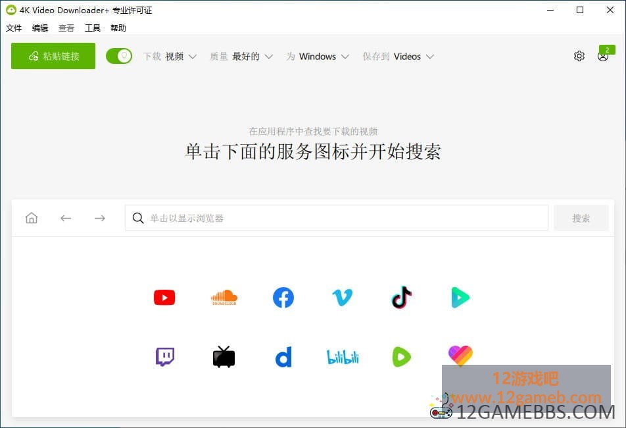This screenshot has height=428, width=626.
Task: Open the Twitch service icon
Action: coord(164,357)
